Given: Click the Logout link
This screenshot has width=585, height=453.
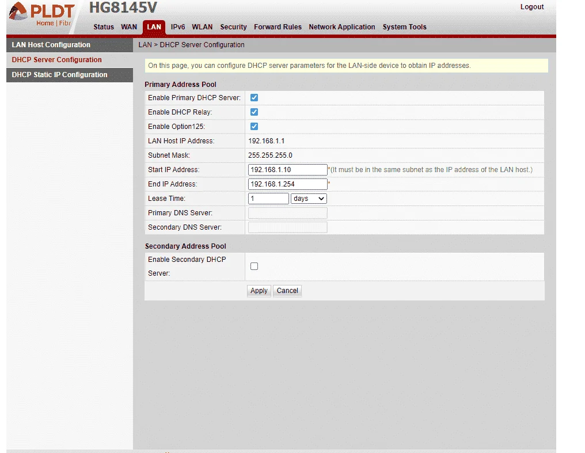Looking at the screenshot, I should pos(532,7).
